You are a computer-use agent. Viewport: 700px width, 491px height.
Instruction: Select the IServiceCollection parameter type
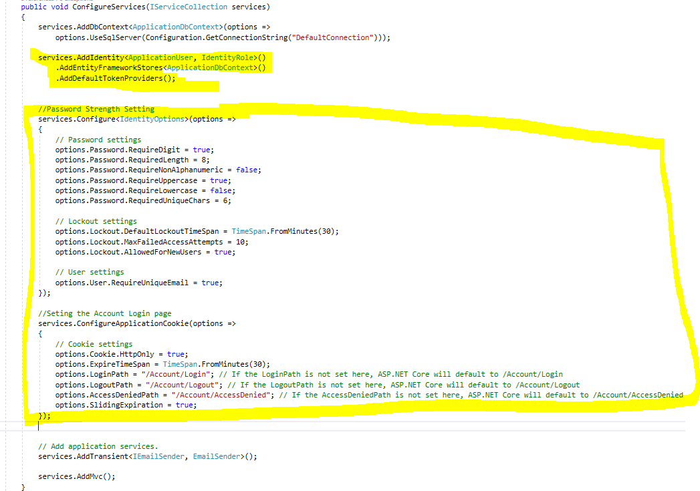[189, 7]
